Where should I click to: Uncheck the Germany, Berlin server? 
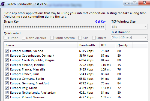[x=7, y=79]
